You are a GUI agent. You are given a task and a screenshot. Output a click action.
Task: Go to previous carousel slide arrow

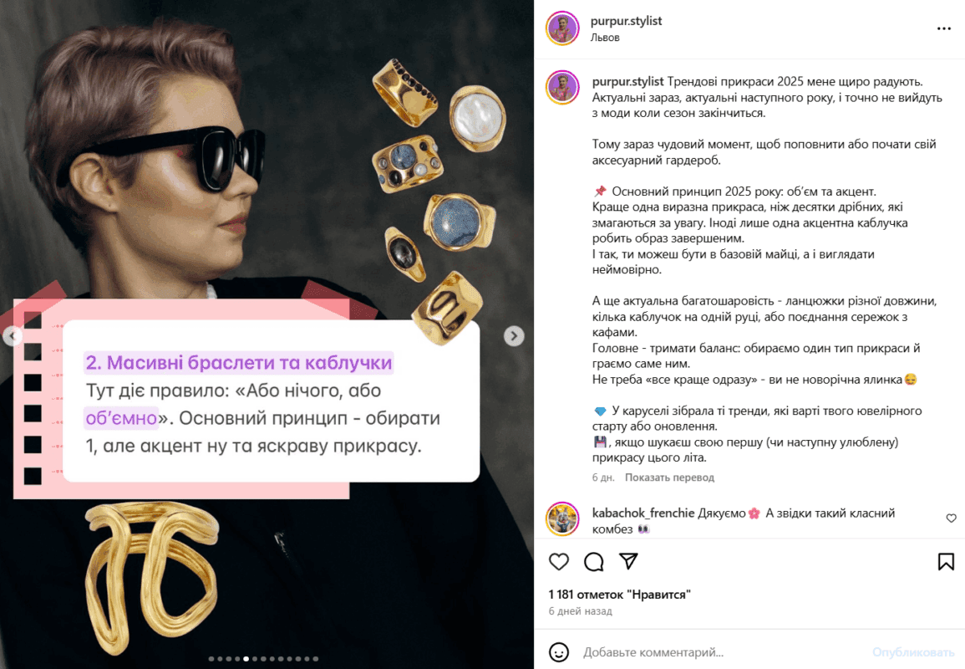12,335
